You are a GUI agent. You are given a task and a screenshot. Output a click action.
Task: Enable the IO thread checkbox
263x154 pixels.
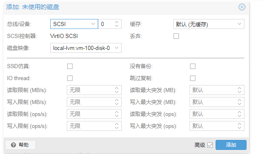(x=70, y=78)
